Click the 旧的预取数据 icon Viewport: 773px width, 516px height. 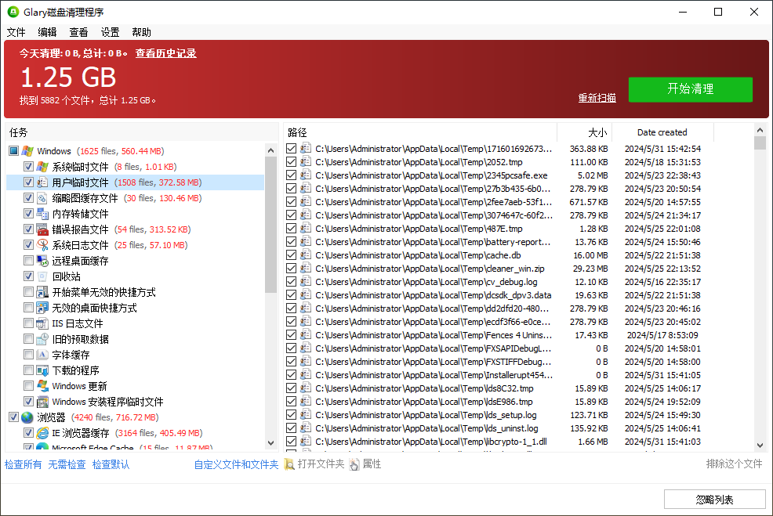(x=42, y=339)
